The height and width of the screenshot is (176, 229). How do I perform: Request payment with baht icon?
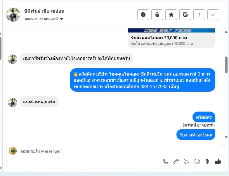207,161
